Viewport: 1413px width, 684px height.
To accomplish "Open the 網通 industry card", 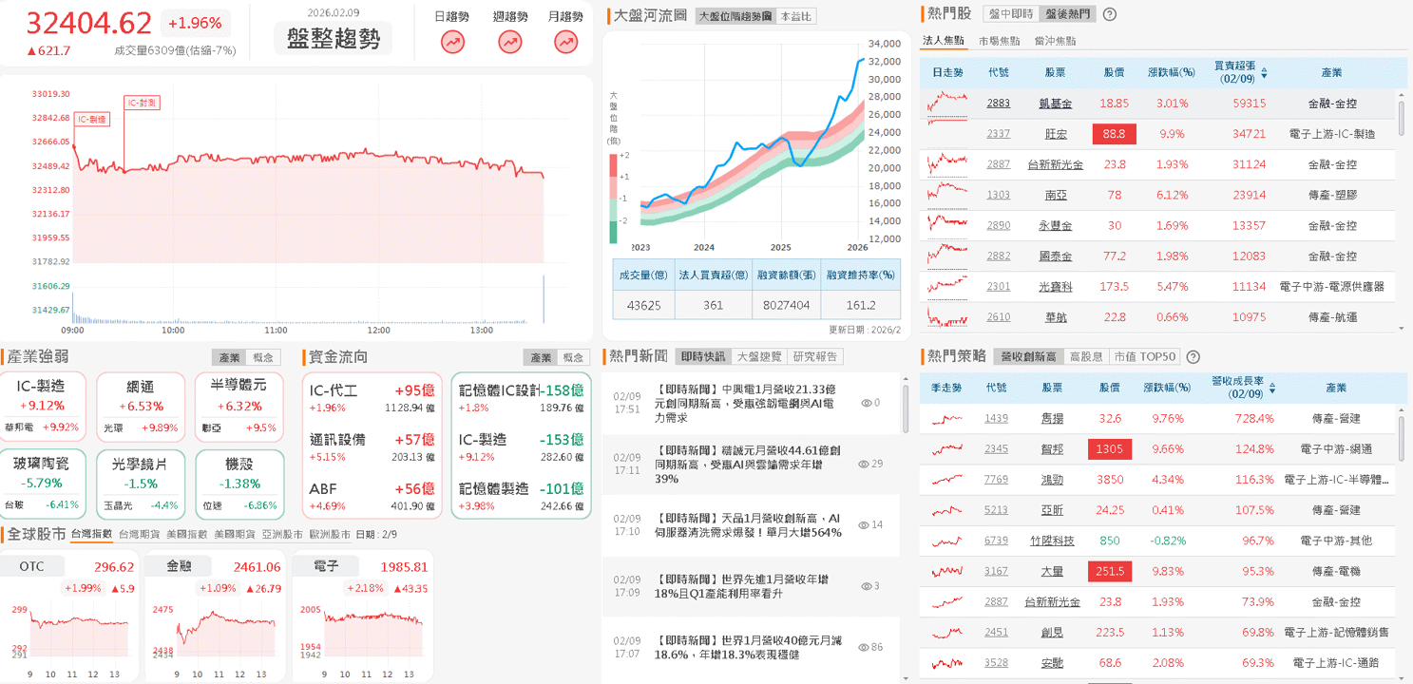I will (x=140, y=406).
